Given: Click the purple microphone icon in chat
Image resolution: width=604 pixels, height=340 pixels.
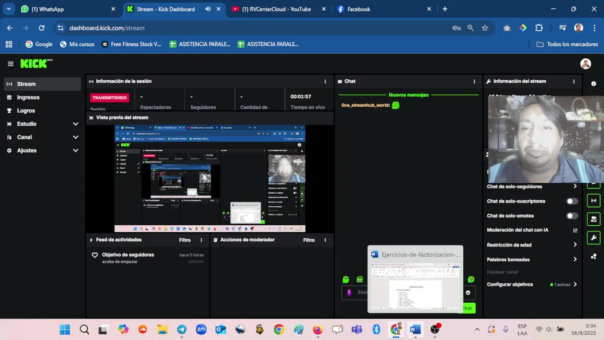Looking at the screenshot, I should (x=349, y=293).
